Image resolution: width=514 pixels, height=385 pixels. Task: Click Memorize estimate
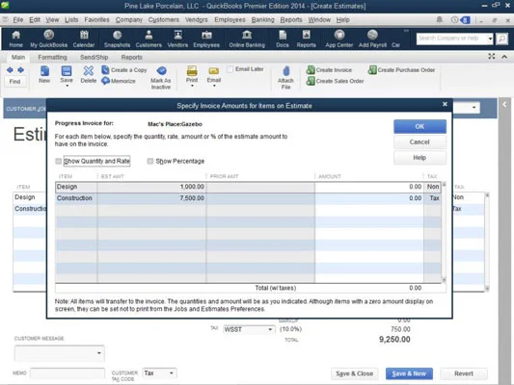point(119,81)
